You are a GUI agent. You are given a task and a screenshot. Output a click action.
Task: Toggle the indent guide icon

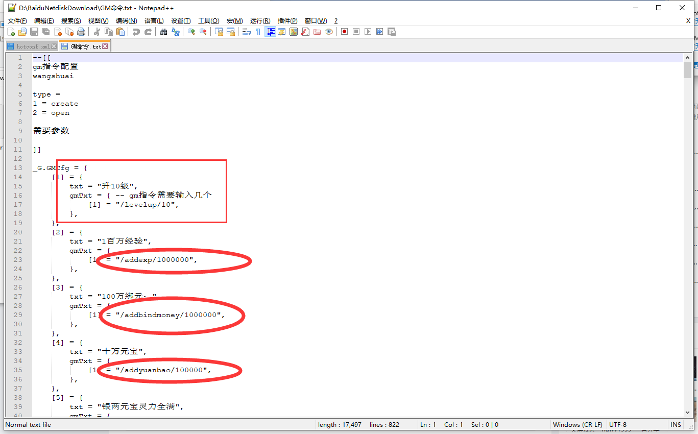point(270,32)
